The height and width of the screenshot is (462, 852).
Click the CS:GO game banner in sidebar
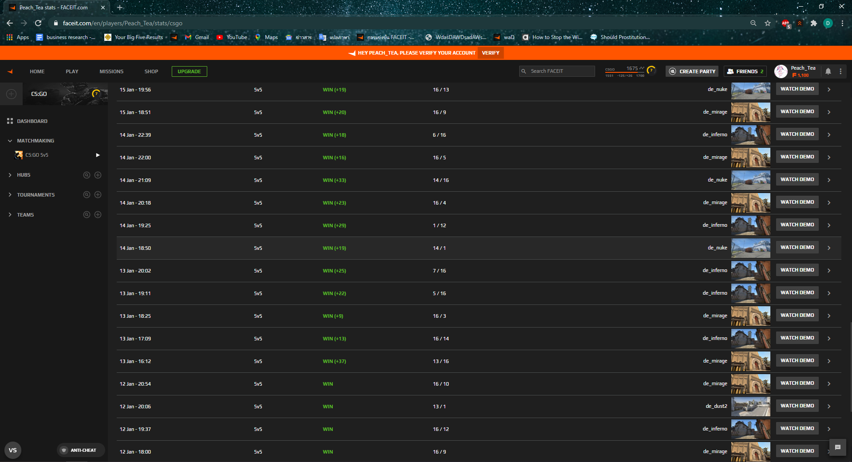(x=65, y=94)
